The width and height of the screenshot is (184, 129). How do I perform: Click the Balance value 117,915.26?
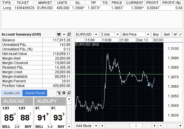[x=62, y=40]
